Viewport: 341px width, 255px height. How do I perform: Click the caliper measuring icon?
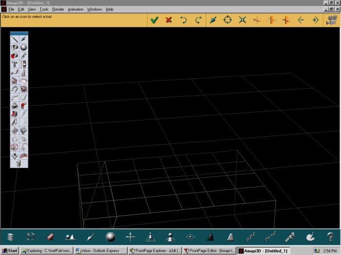tap(290, 237)
